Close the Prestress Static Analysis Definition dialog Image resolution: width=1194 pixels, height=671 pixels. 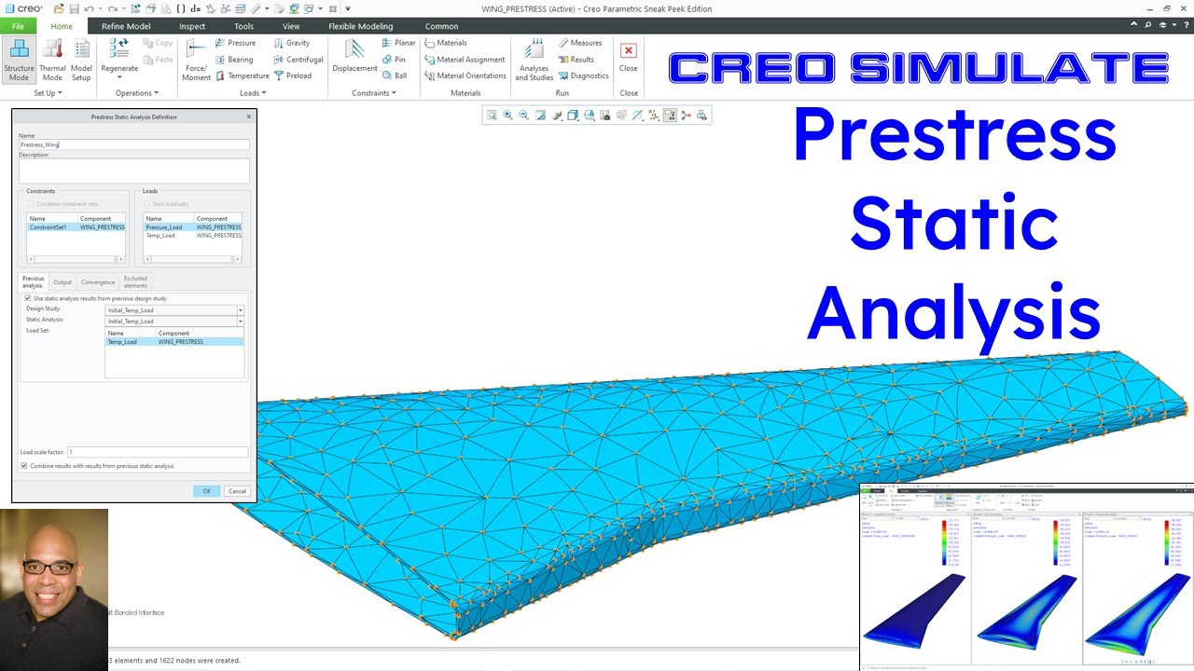[x=248, y=116]
